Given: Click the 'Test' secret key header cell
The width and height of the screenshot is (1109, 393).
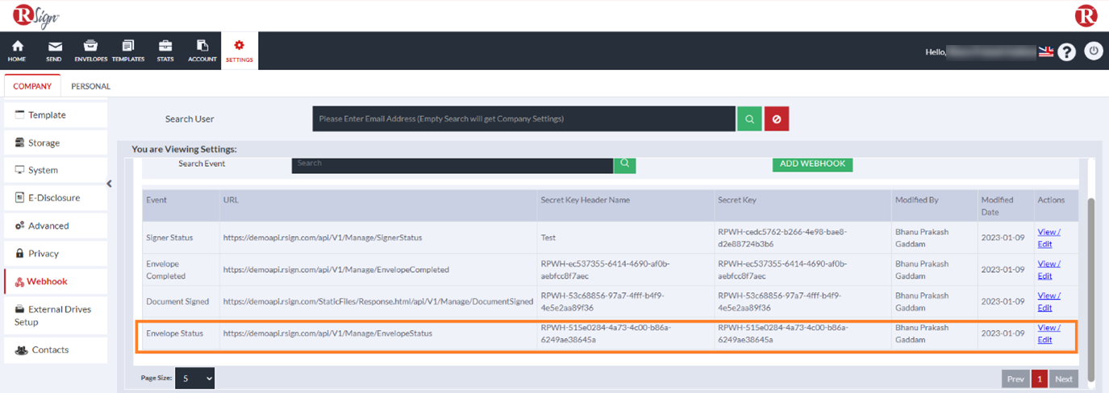Looking at the screenshot, I should 626,238.
